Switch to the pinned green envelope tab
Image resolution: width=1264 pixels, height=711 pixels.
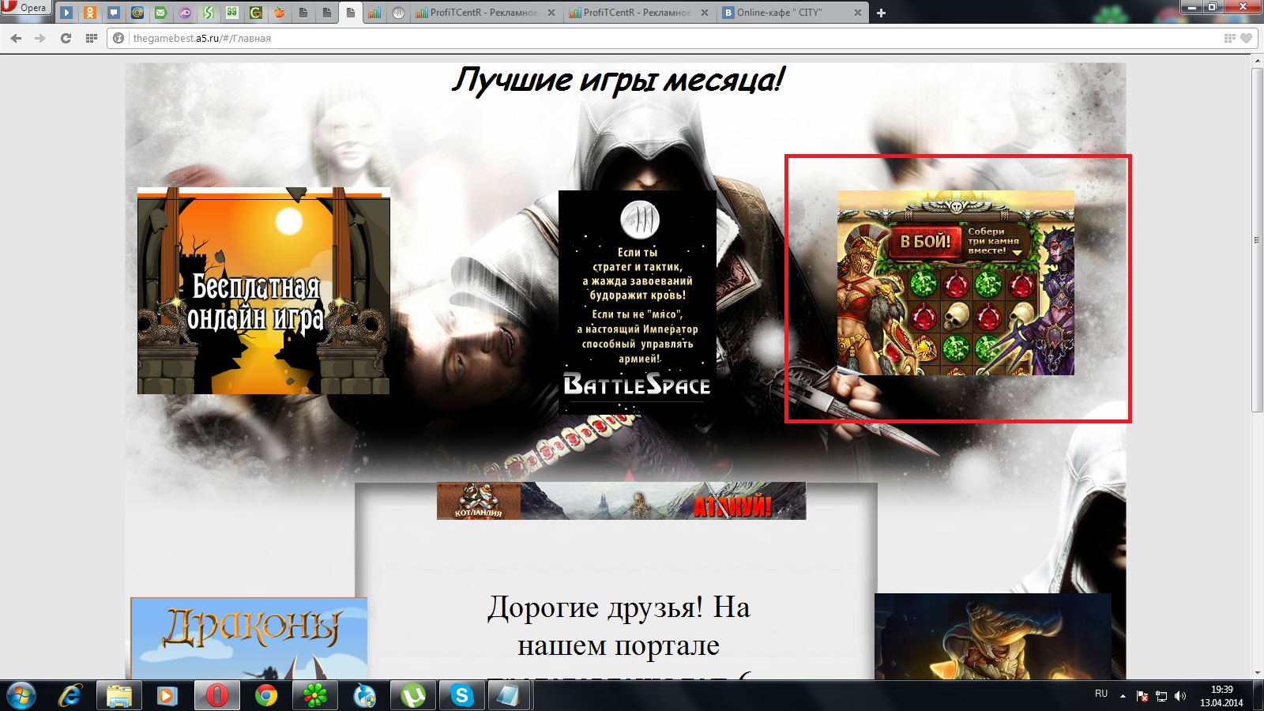pos(161,13)
